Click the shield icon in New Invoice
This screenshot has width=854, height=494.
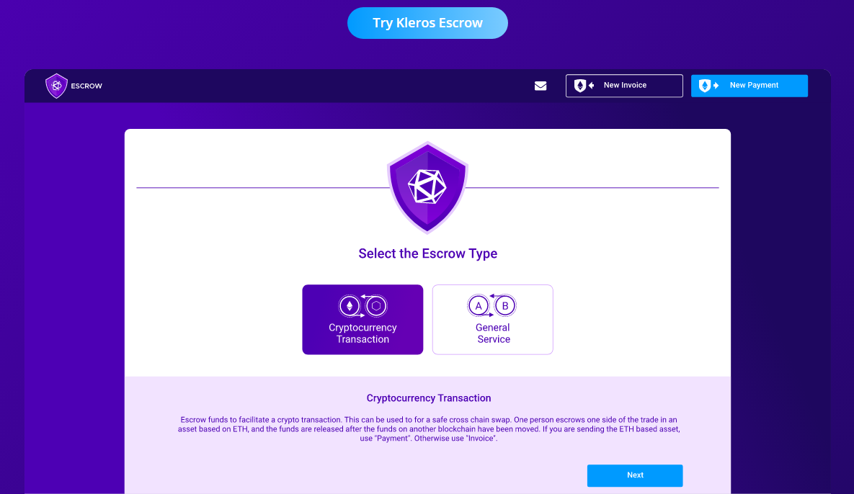pyautogui.click(x=581, y=86)
